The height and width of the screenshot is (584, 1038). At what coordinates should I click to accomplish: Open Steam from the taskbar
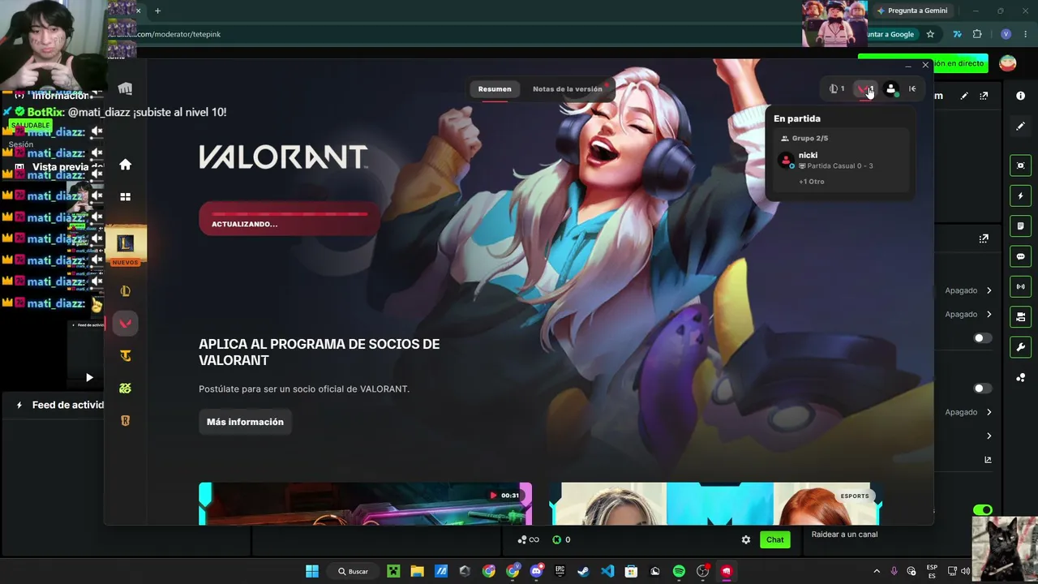point(583,571)
